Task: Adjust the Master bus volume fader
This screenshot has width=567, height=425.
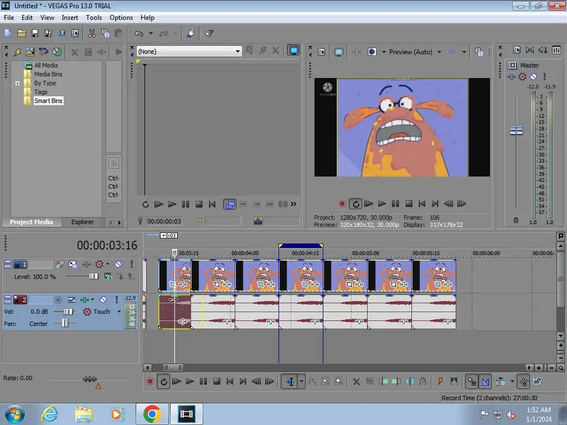Action: pos(516,130)
